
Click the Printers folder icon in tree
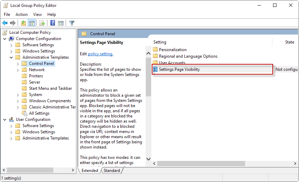pos(24,76)
